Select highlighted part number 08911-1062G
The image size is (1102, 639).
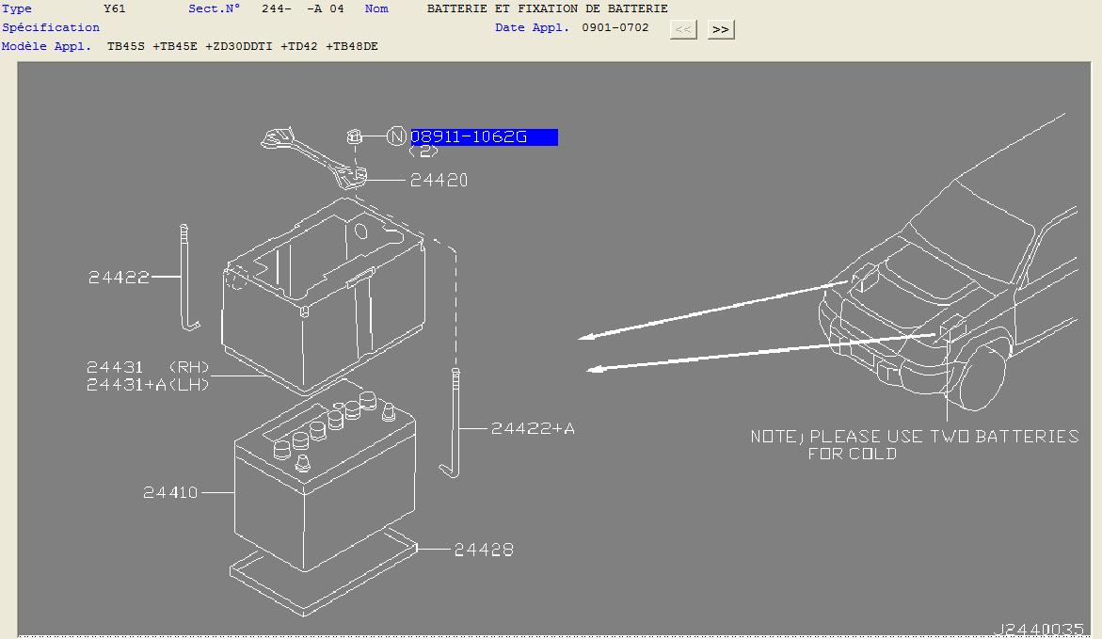(484, 137)
